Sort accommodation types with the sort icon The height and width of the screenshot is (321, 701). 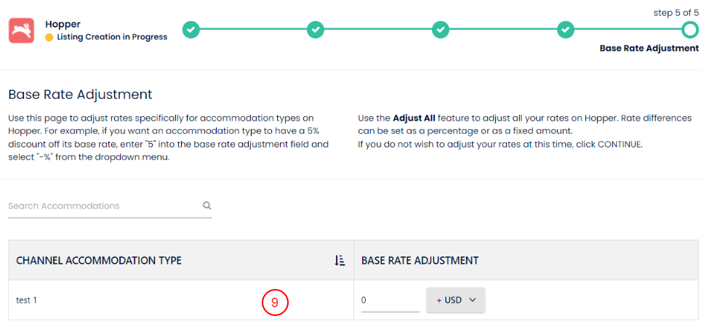(340, 261)
